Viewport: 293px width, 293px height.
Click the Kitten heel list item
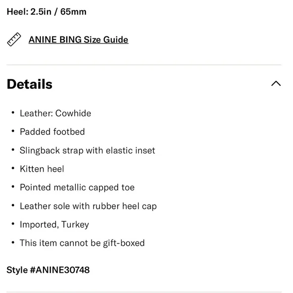click(42, 169)
